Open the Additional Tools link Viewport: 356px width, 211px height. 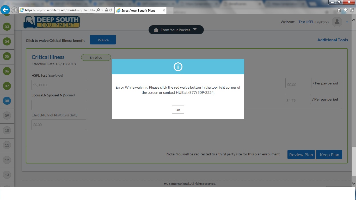(332, 40)
